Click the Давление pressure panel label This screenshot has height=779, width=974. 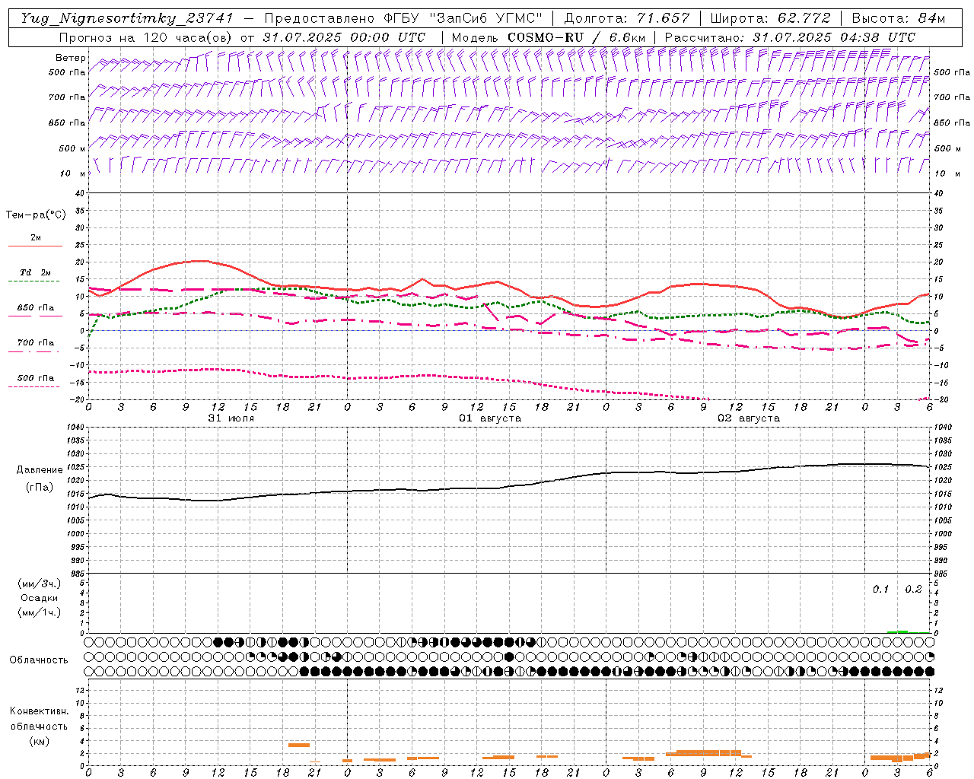pyautogui.click(x=40, y=469)
